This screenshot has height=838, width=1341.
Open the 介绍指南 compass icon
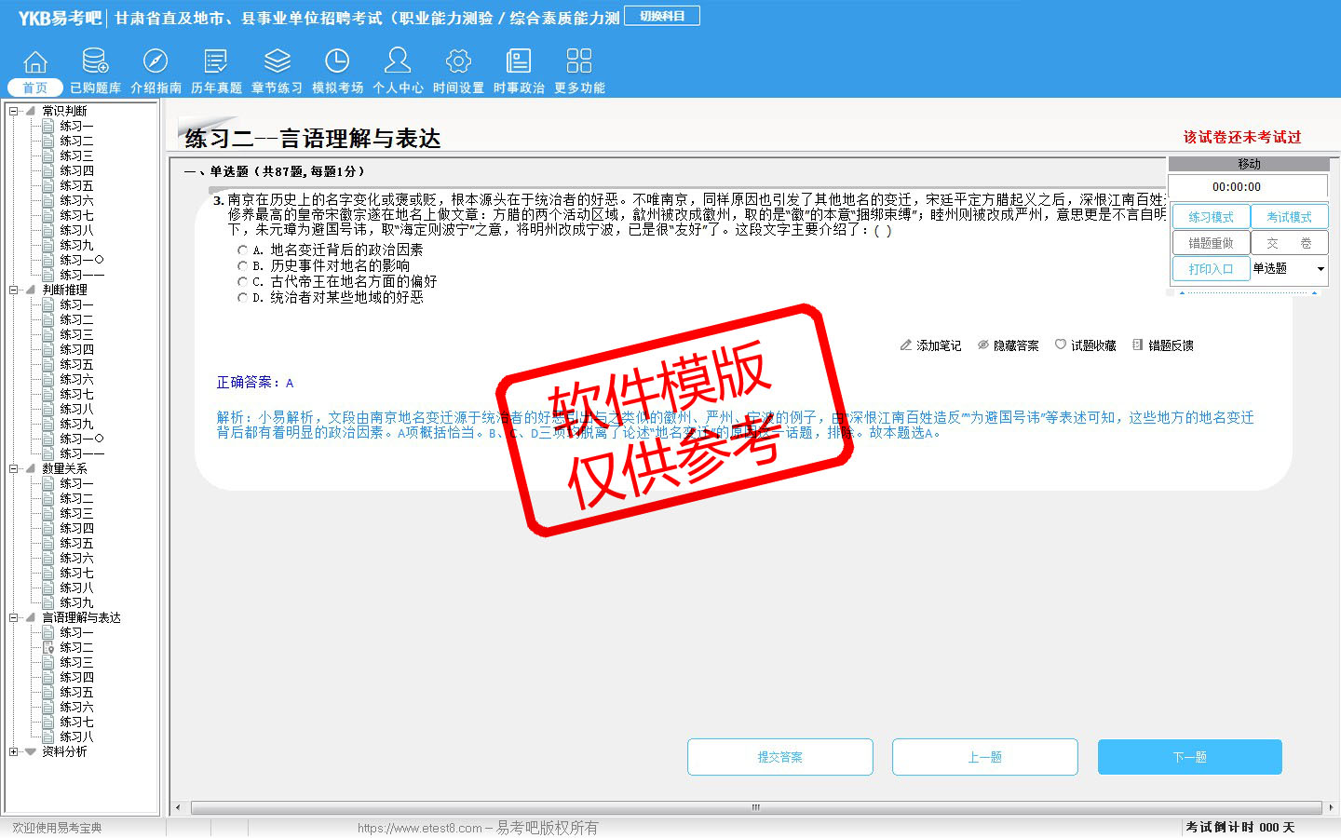156,61
